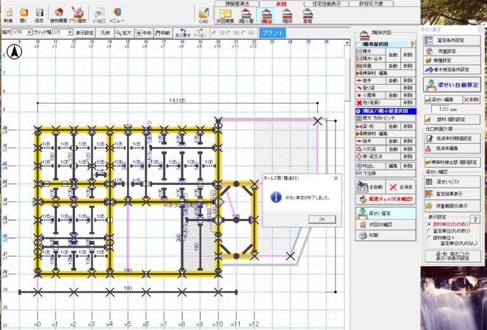
Task: Open 荷重設定 load settings
Action: point(452,51)
